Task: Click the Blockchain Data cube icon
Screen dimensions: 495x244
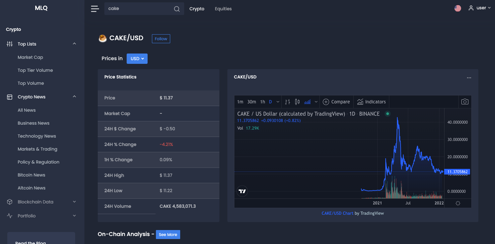Action: 10,202
